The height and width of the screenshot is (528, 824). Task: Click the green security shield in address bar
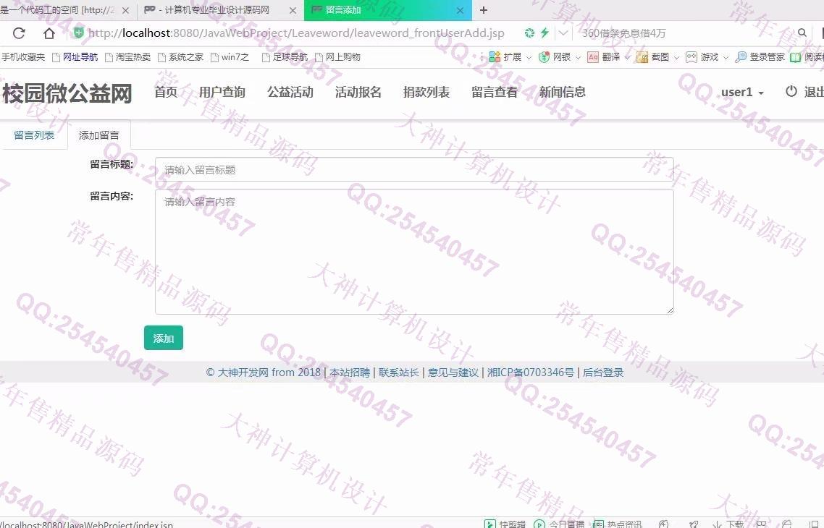[78, 33]
